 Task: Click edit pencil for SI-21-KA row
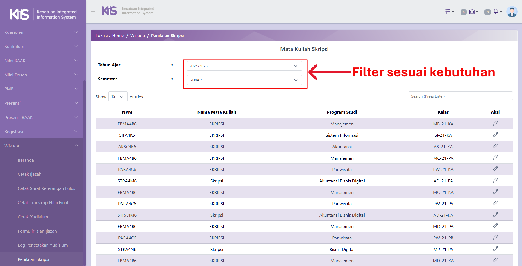click(495, 135)
